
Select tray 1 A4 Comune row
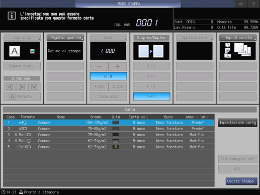(x=109, y=123)
